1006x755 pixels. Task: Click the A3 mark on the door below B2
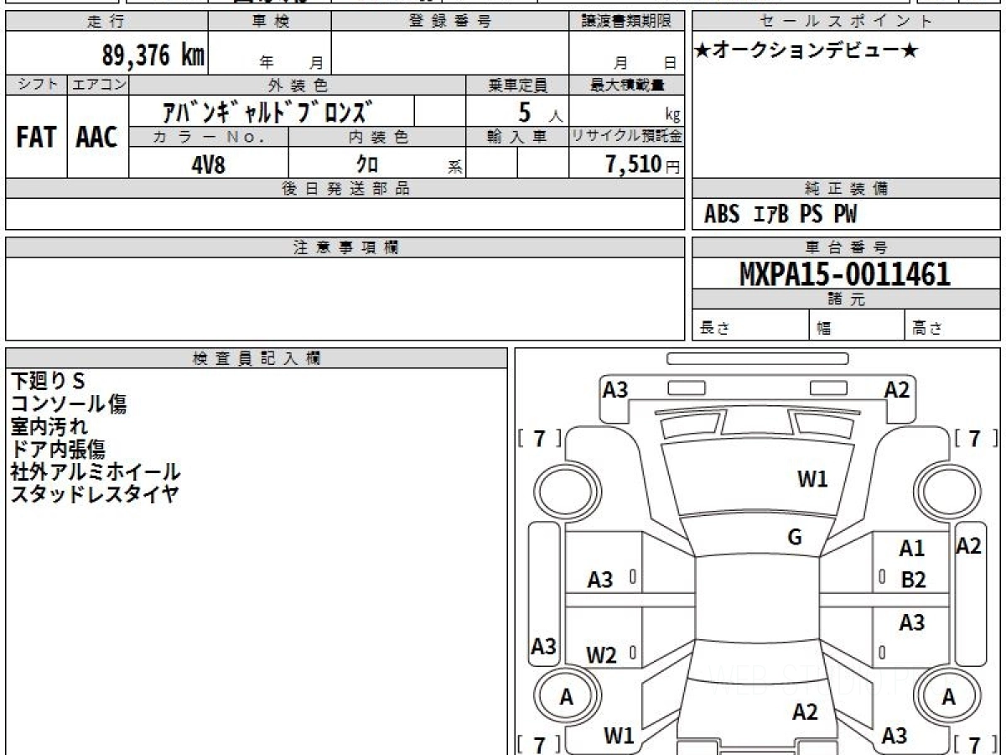coord(912,623)
